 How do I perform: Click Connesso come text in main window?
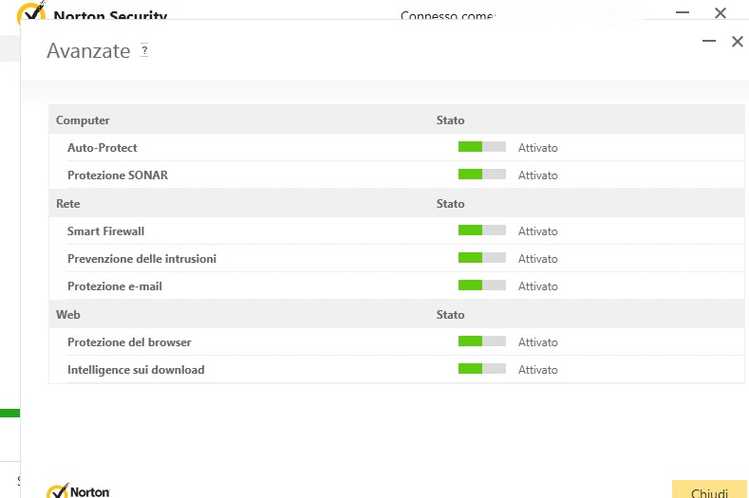pyautogui.click(x=447, y=16)
